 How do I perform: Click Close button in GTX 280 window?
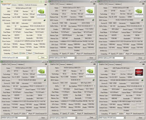point(43,57)
